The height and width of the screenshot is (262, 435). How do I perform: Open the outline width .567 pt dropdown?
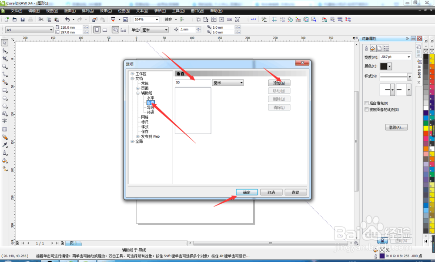click(408, 57)
